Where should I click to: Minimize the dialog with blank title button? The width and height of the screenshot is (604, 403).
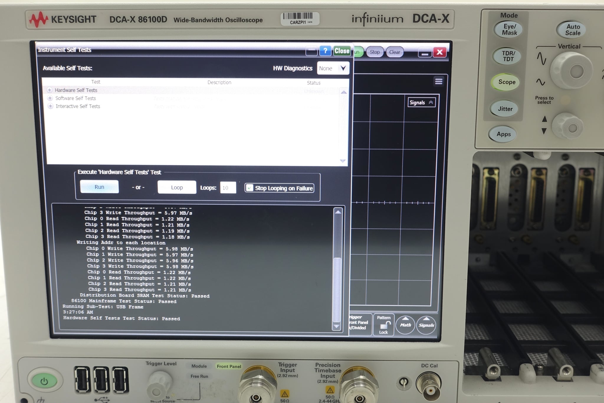[x=311, y=51]
